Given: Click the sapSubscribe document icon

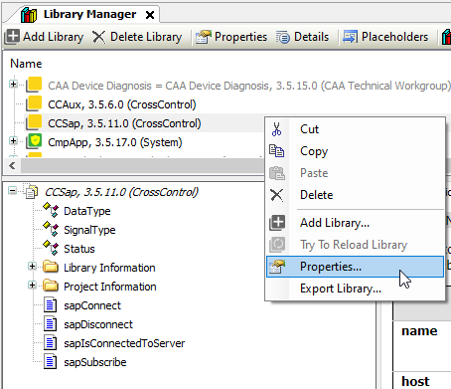Looking at the screenshot, I should 50,362.
